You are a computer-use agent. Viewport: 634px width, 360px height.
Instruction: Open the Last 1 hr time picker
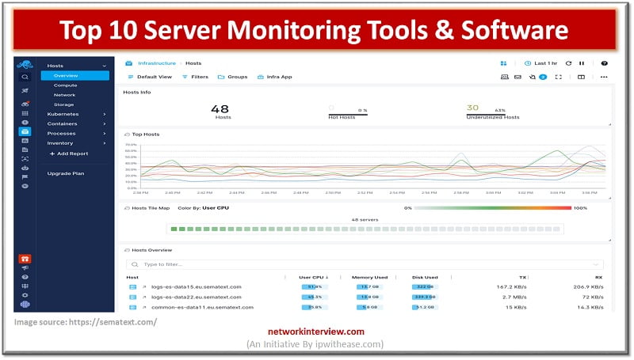(541, 63)
